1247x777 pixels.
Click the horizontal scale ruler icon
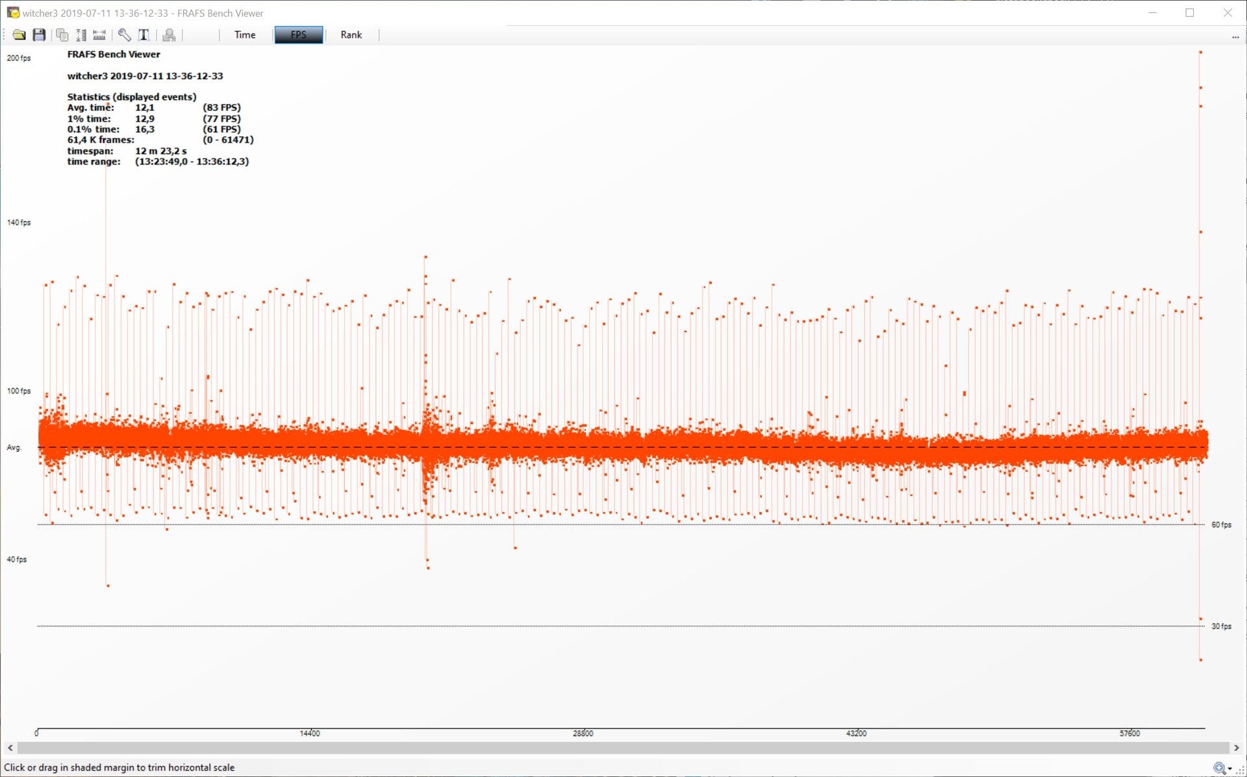point(99,35)
